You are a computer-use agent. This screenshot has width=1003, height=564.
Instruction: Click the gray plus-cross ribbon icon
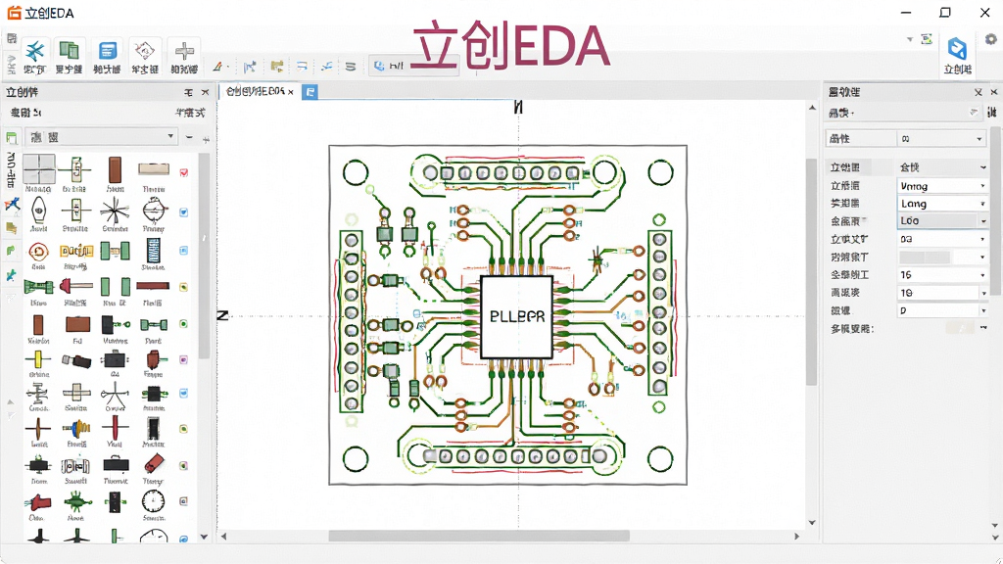pyautogui.click(x=184, y=51)
